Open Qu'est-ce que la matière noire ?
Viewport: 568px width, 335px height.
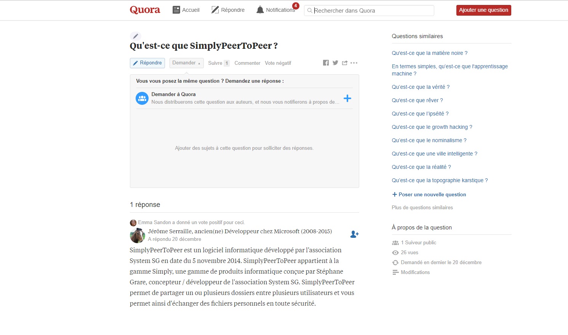pyautogui.click(x=429, y=53)
